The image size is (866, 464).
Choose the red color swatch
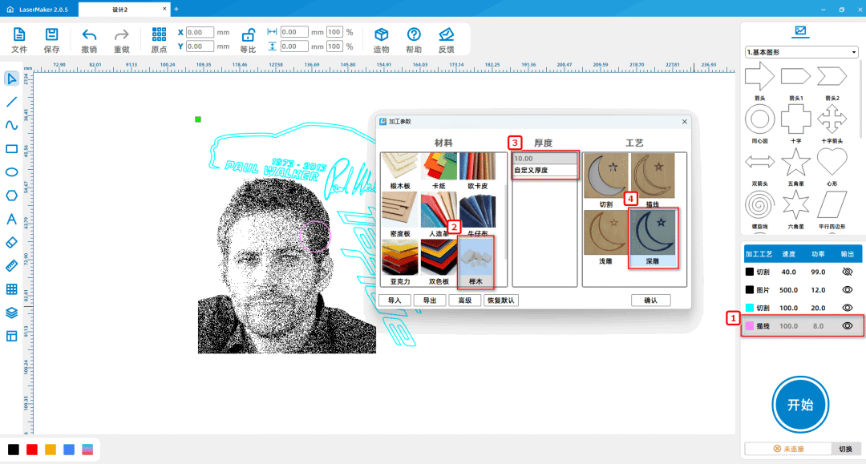point(32,449)
